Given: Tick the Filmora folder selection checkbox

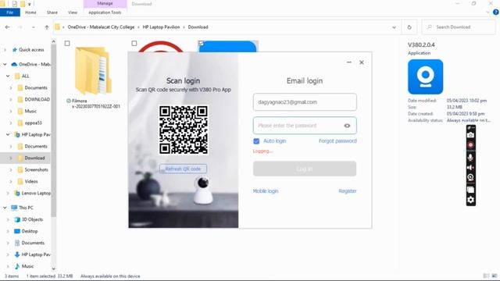Looking at the screenshot, I should tap(67, 44).
